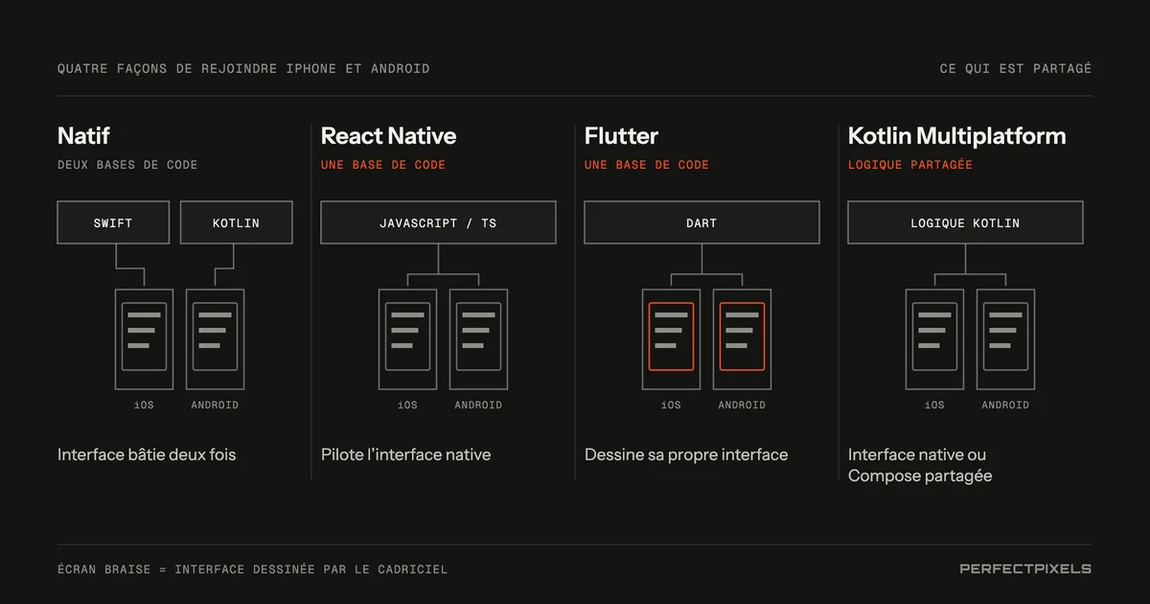Click the Kotlin Multiplatform heading
This screenshot has height=604, width=1150.
[956, 136]
